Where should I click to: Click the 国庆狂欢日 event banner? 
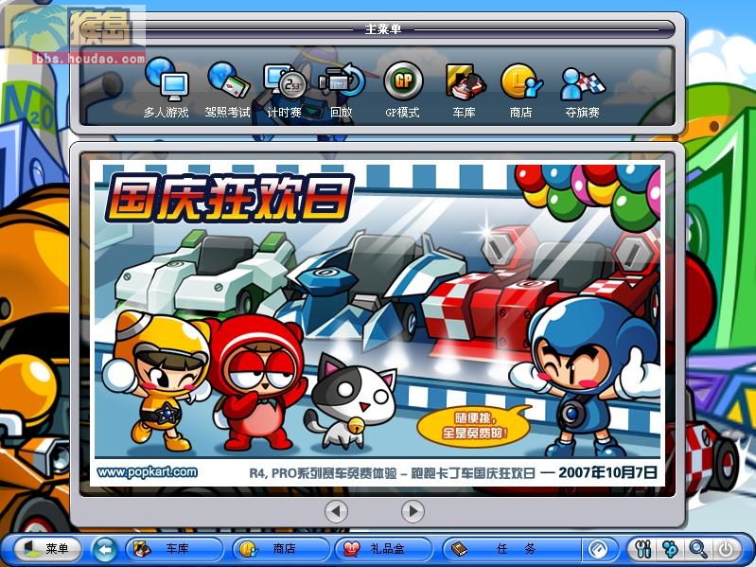378,323
